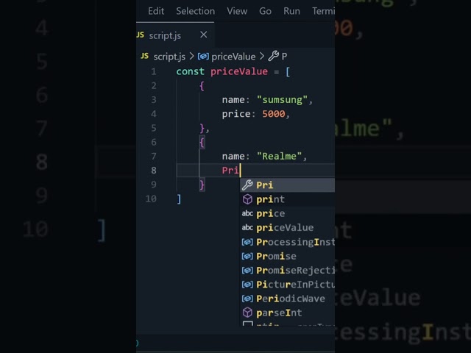The width and height of the screenshot is (471, 353).
Task: Click line number 1 in the gutter
Action: tap(154, 71)
